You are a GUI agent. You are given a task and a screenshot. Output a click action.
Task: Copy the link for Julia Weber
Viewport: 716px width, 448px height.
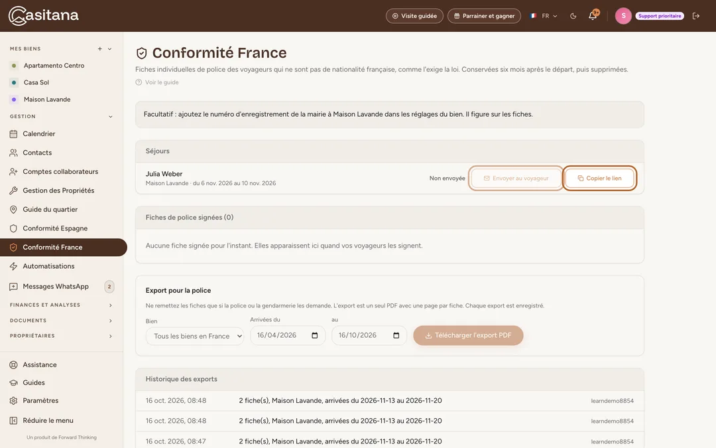[x=599, y=179]
